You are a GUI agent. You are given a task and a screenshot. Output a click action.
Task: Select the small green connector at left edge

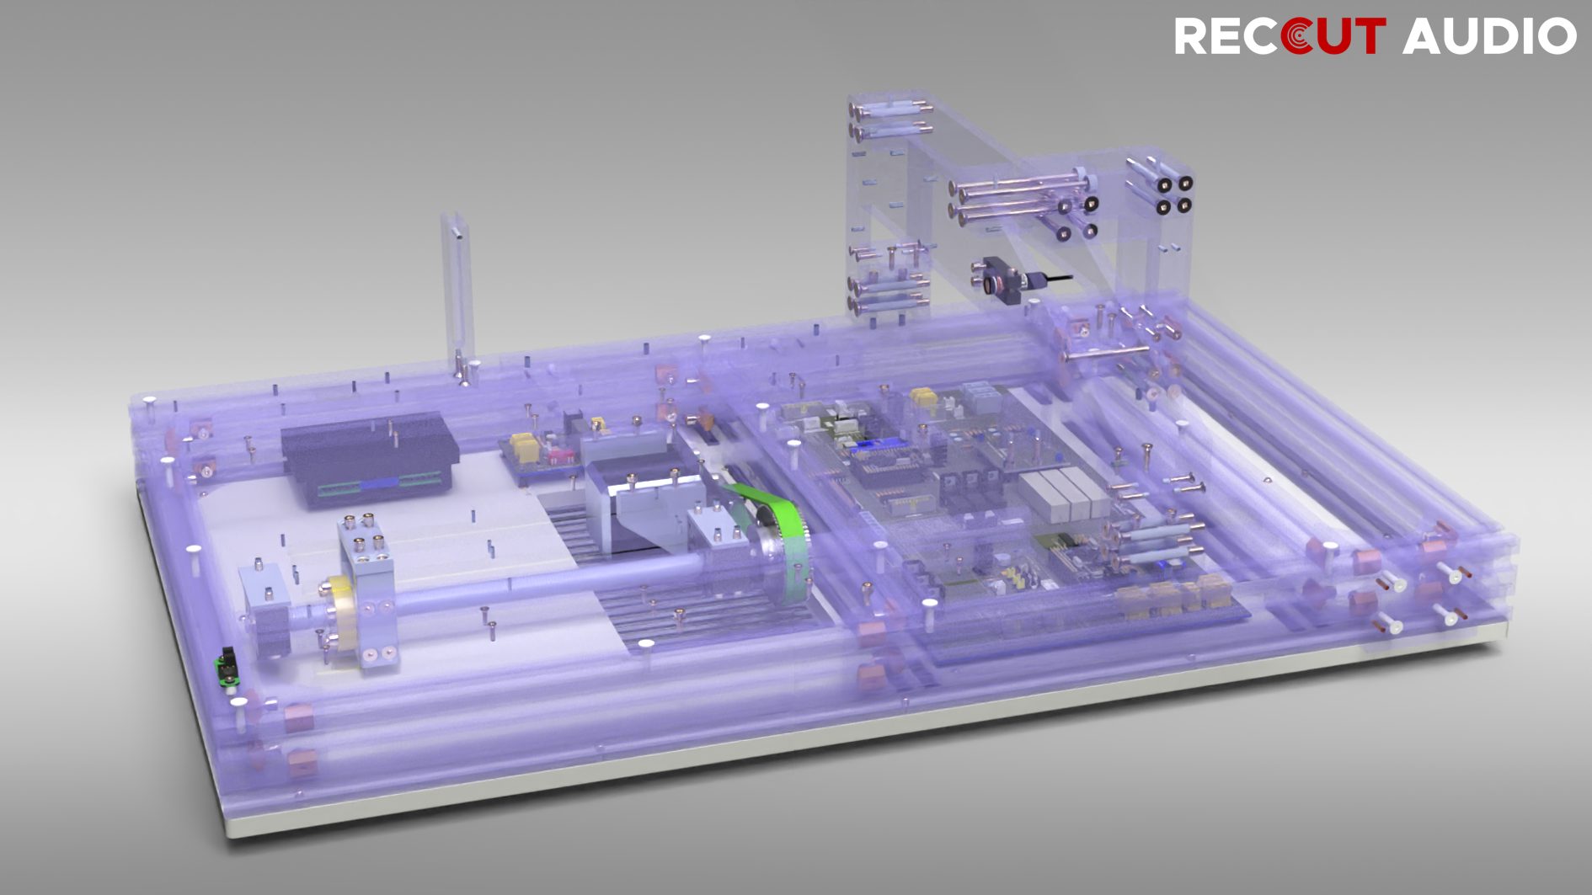227,667
